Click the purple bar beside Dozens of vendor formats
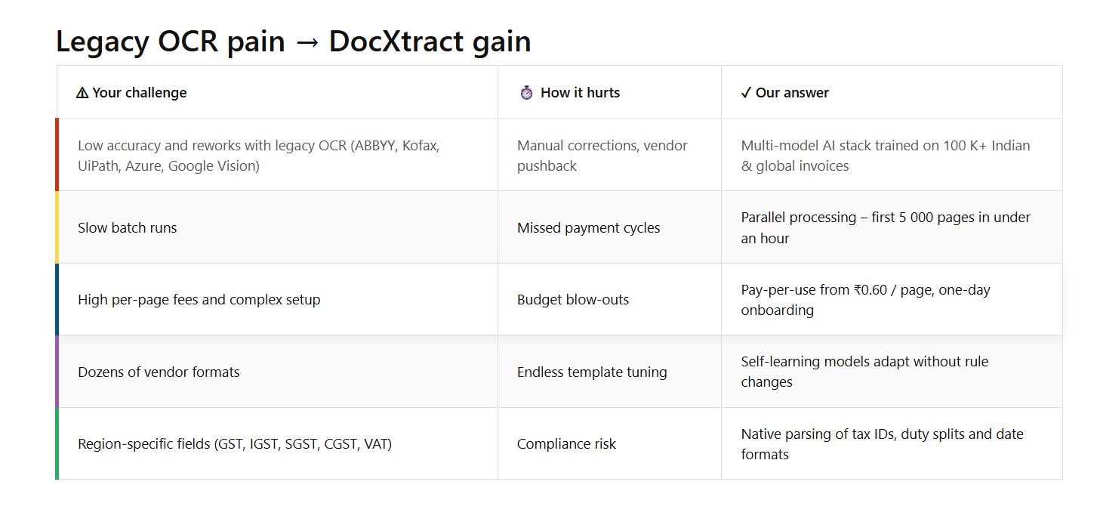1100x525 pixels. [x=57, y=372]
